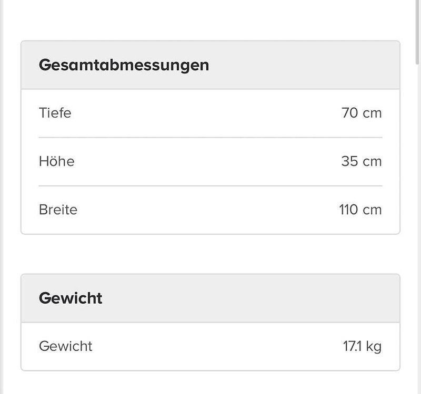Click the Gesamtabmessungen section header
421x394 pixels.
[x=210, y=65]
